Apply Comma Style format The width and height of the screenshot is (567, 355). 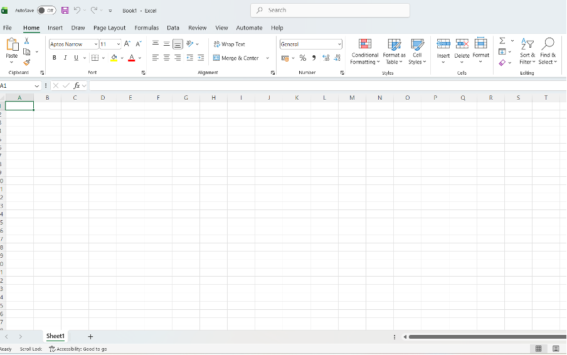pyautogui.click(x=314, y=58)
